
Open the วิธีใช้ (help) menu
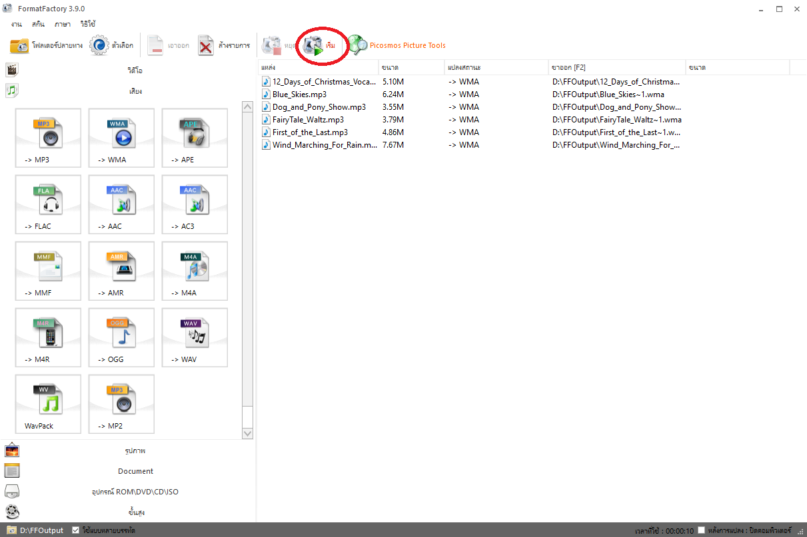click(x=88, y=24)
